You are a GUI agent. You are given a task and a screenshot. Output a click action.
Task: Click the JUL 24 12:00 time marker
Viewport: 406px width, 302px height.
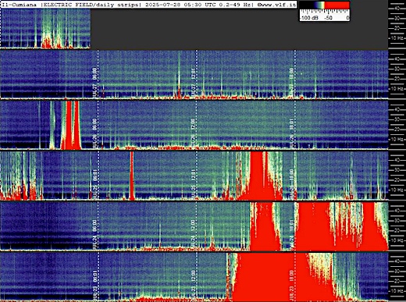[193, 234]
